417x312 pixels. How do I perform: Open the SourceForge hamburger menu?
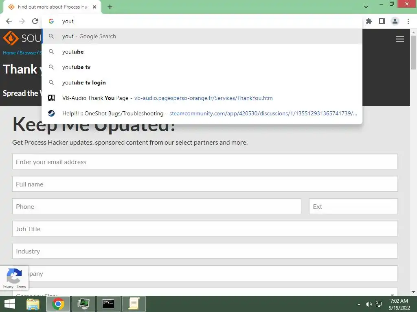(x=400, y=39)
